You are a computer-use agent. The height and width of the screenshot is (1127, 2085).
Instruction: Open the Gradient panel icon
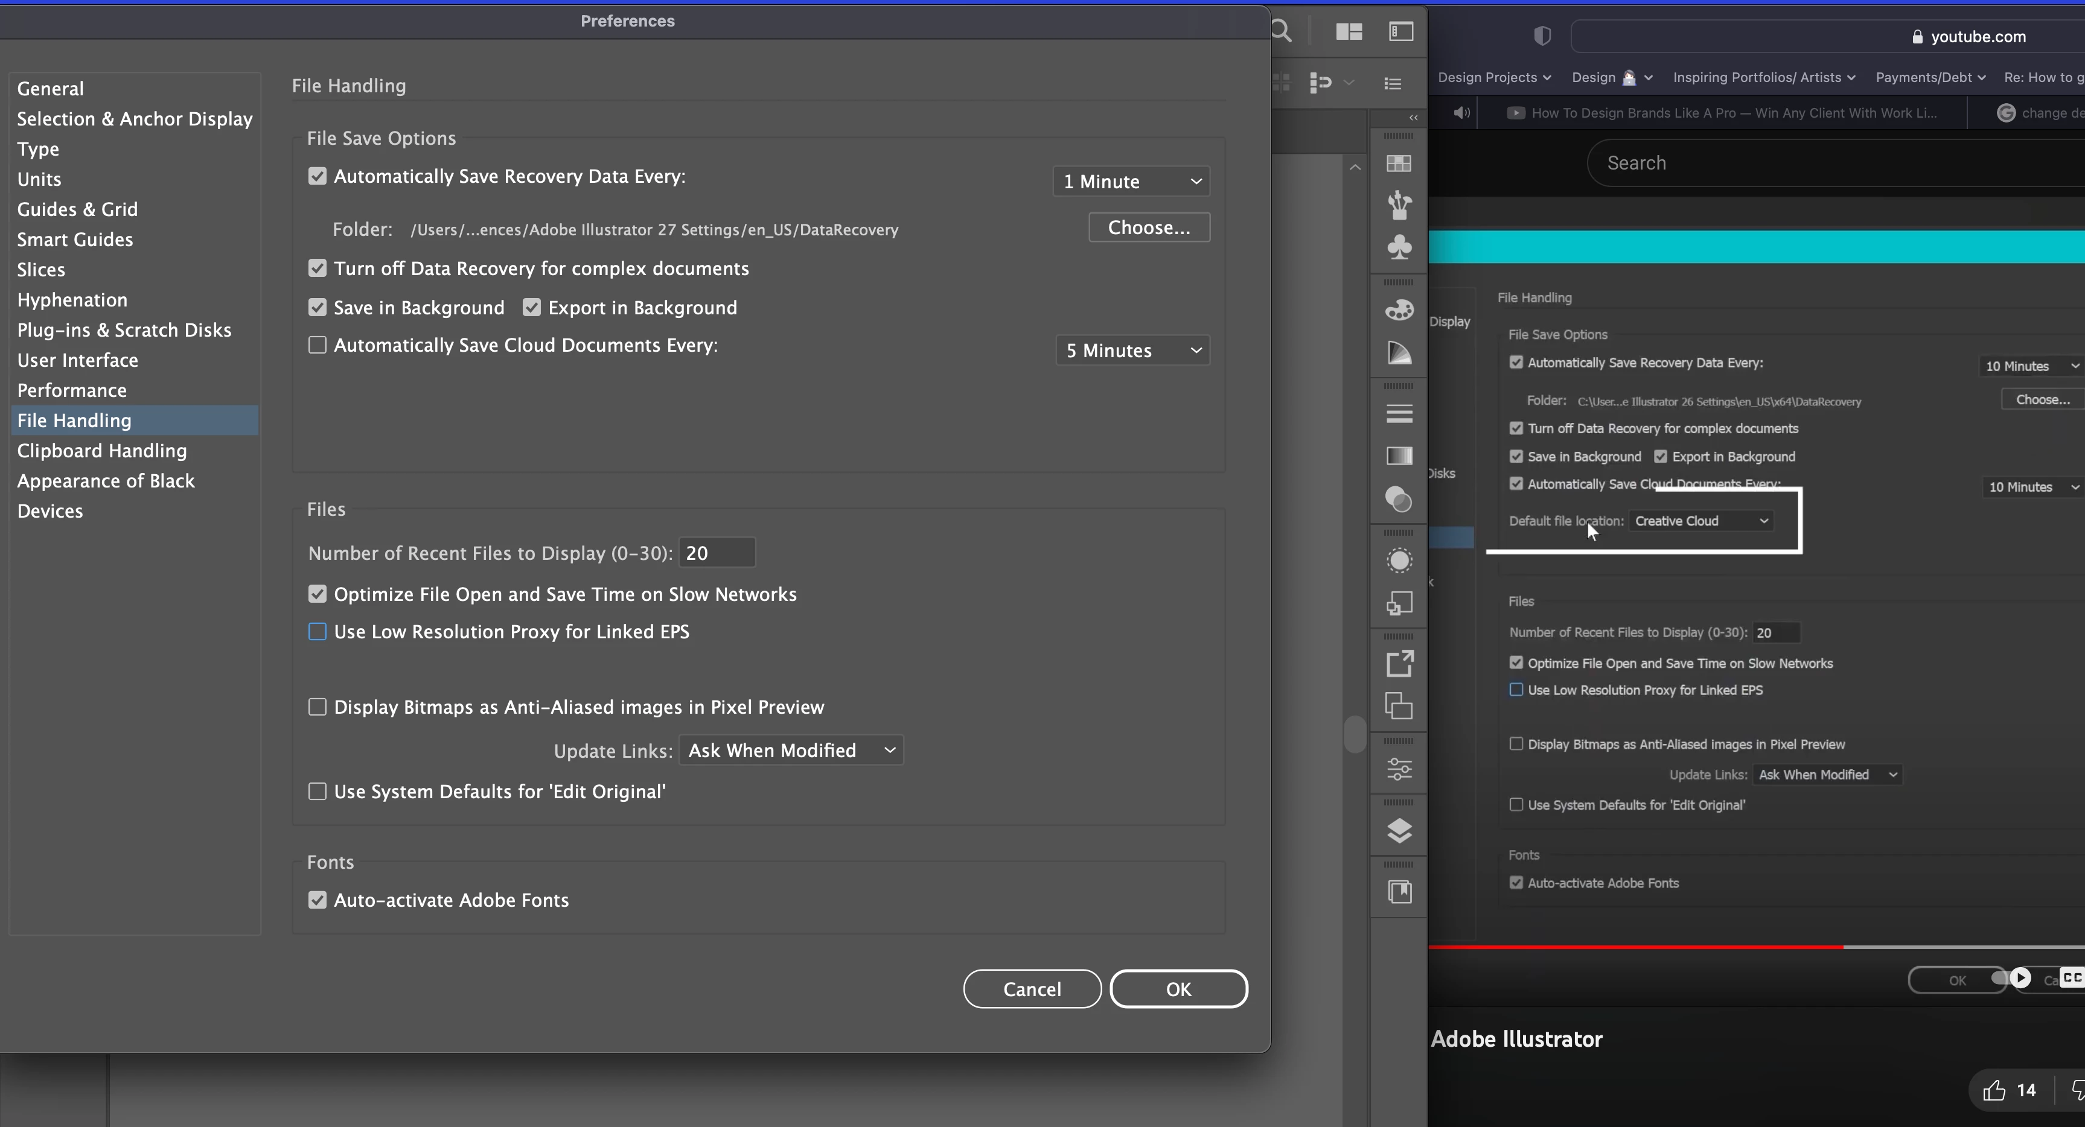click(1399, 456)
